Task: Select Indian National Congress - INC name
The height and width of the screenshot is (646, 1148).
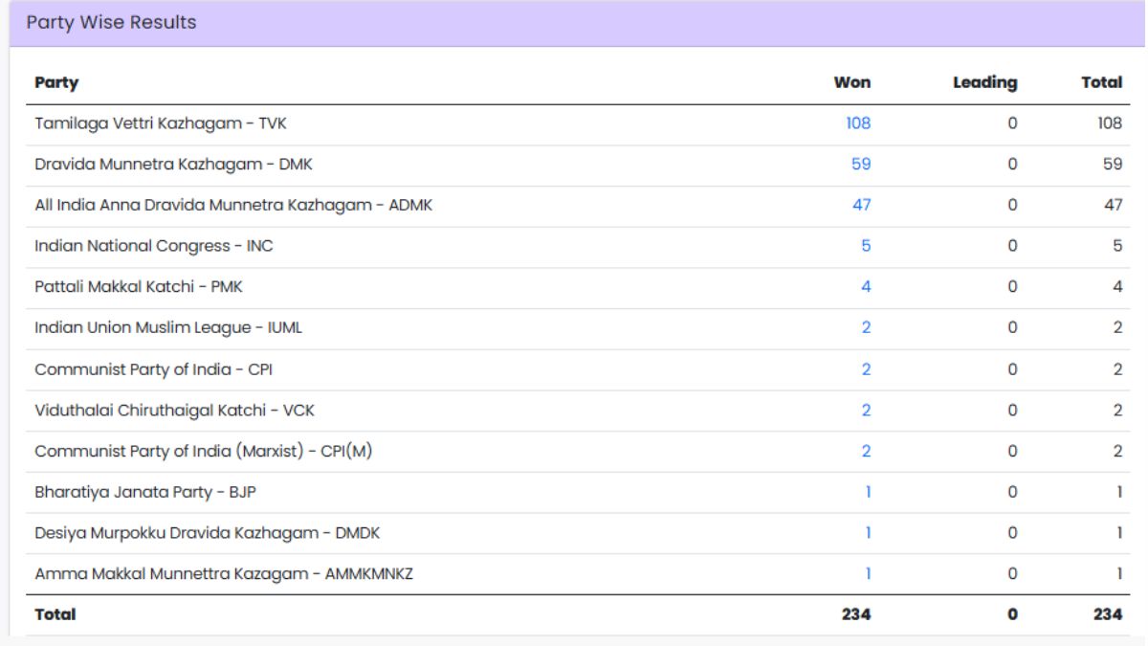Action: (x=154, y=246)
